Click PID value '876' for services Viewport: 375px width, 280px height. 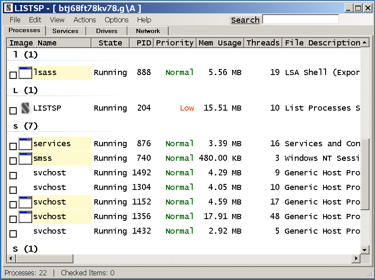pyautogui.click(x=144, y=144)
